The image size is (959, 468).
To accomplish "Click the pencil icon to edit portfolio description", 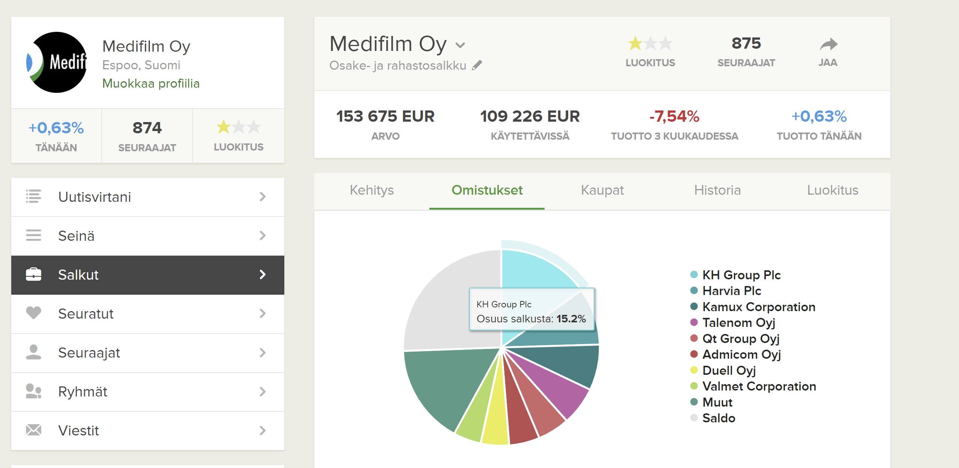I will pos(477,66).
